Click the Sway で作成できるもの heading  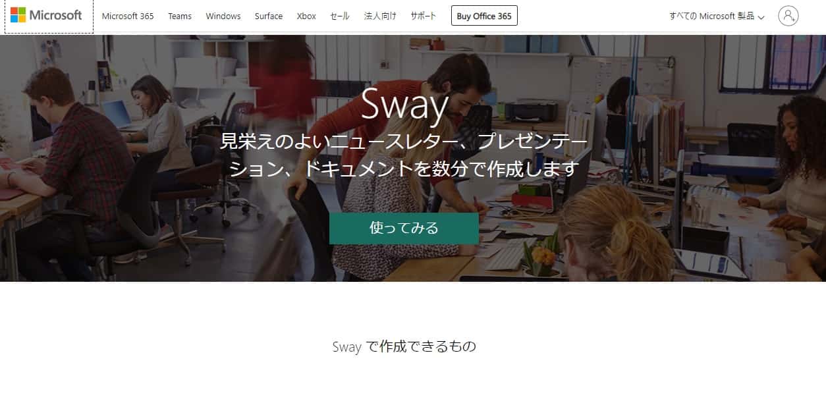click(404, 346)
